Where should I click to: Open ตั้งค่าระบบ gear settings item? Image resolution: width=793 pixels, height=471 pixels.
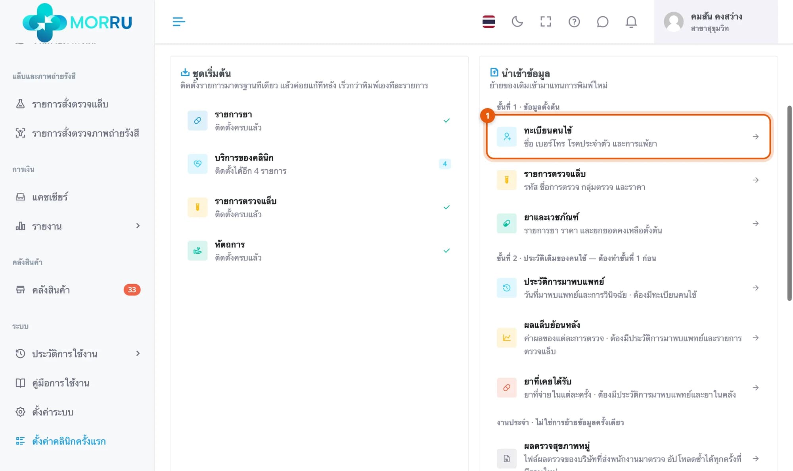(77, 412)
